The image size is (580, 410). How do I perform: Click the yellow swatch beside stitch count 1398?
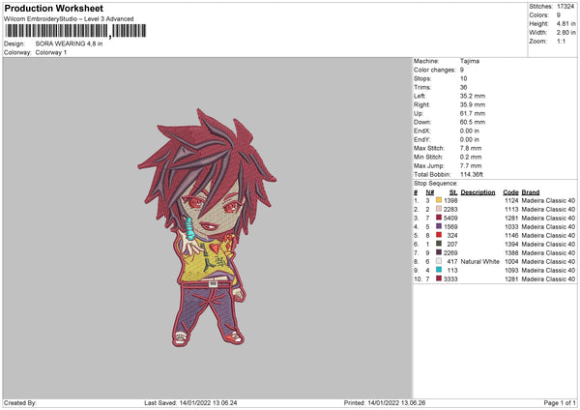point(439,200)
